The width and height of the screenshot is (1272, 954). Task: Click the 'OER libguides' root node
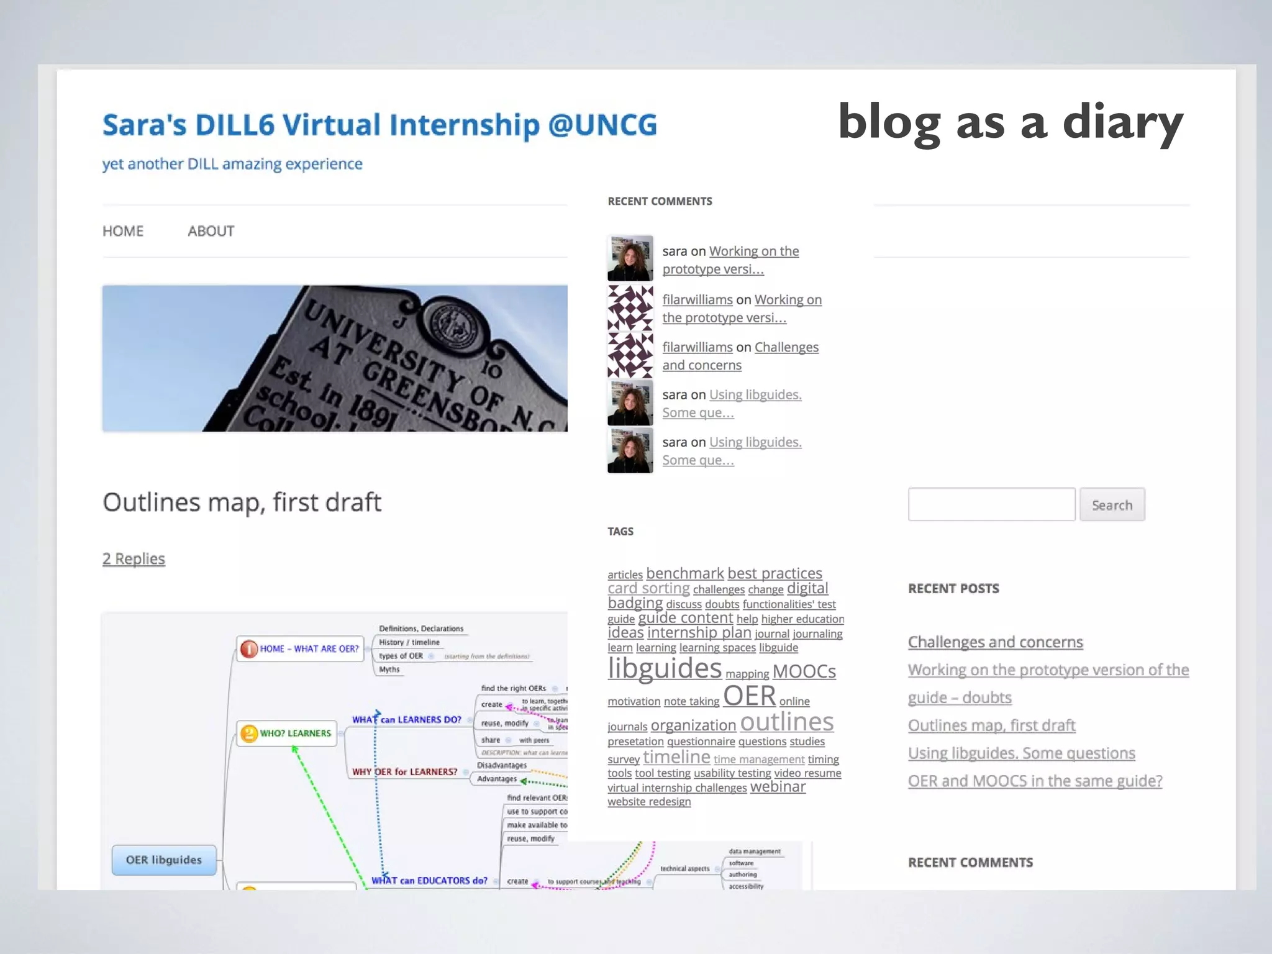(164, 860)
